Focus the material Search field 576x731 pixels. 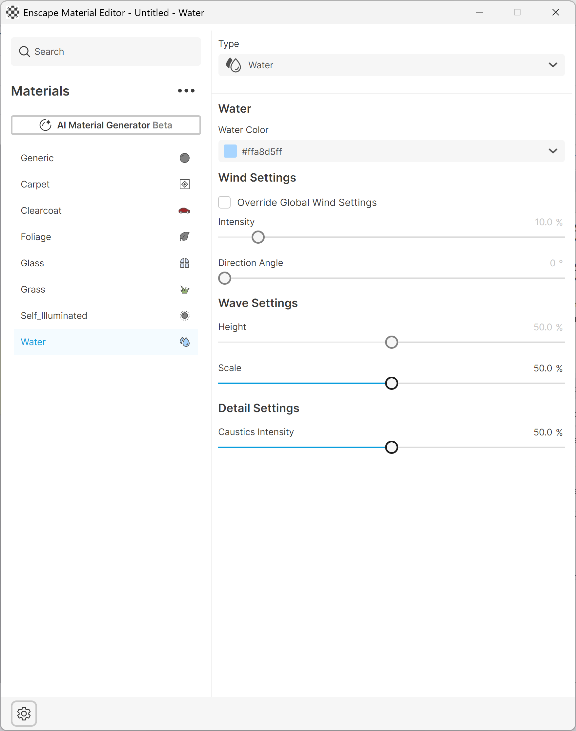tap(106, 52)
